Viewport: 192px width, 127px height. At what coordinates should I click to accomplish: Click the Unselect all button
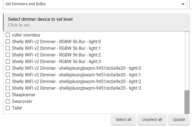[152, 120]
